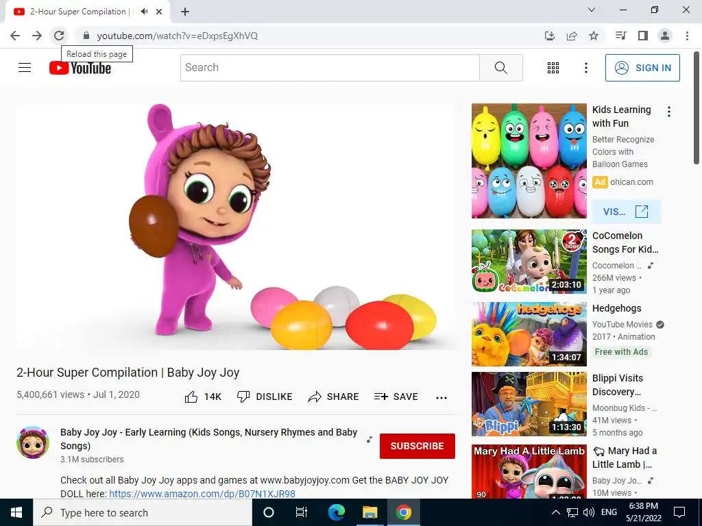702x526 pixels.
Task: Install app icon in address bar
Action: (x=550, y=36)
